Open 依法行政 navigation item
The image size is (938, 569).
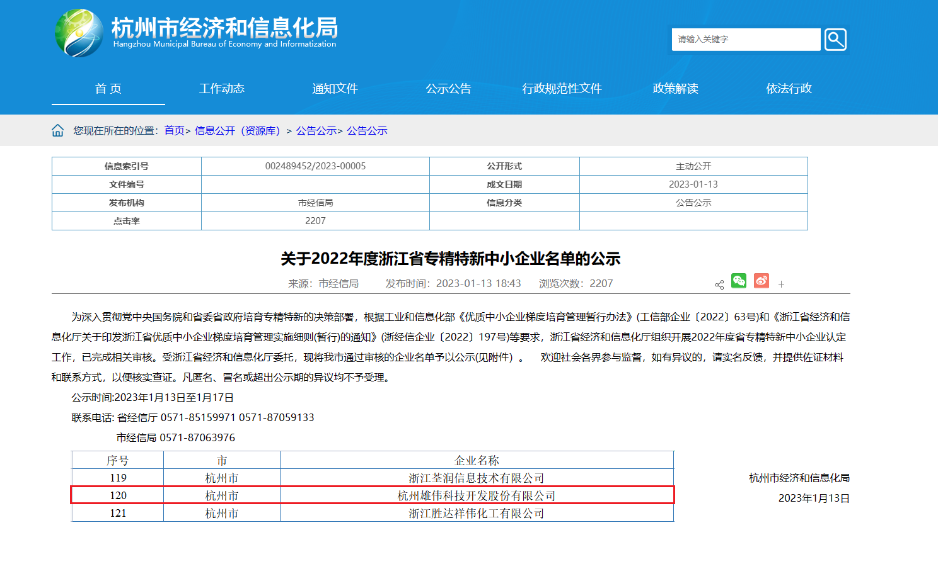[x=789, y=89]
